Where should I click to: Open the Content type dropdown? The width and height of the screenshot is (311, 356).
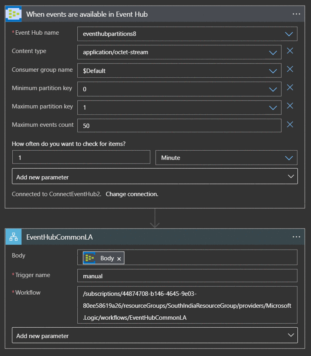(x=273, y=53)
